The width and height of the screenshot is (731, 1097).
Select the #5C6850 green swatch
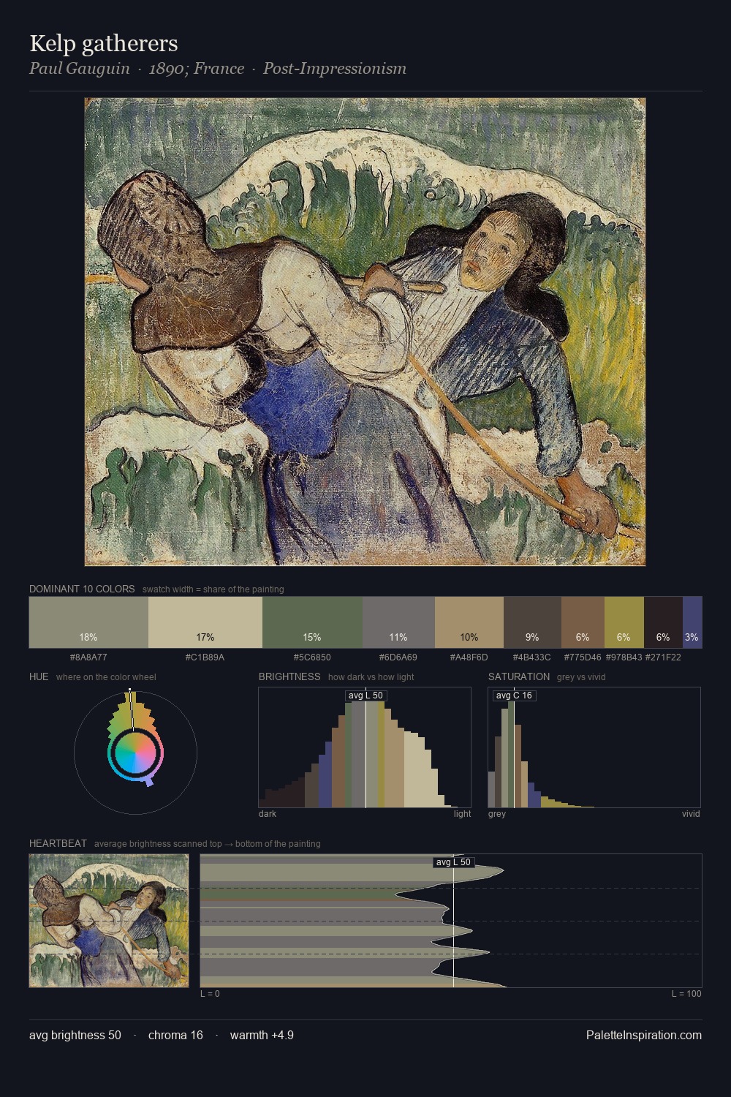tap(312, 622)
